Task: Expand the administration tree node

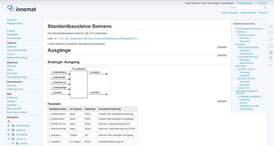Action: pyautogui.click(x=8, y=125)
